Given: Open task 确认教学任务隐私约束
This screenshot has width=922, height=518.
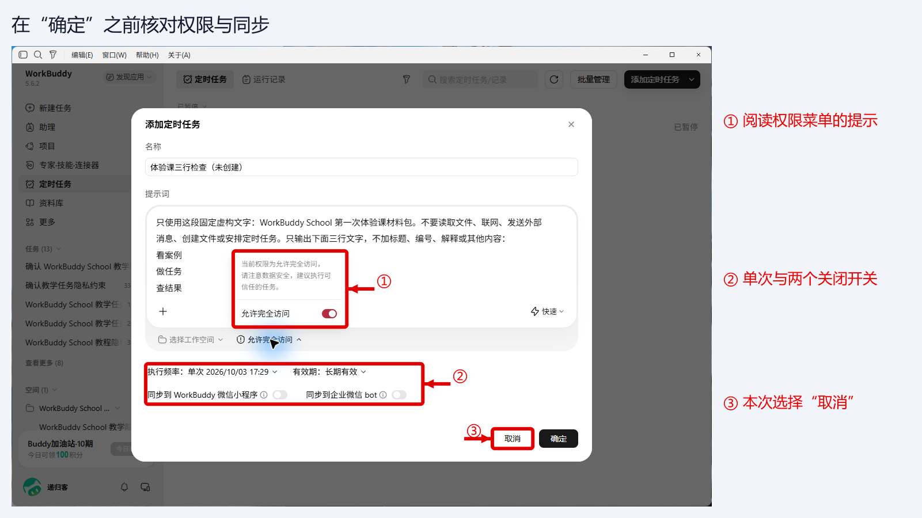Looking at the screenshot, I should click(x=66, y=285).
